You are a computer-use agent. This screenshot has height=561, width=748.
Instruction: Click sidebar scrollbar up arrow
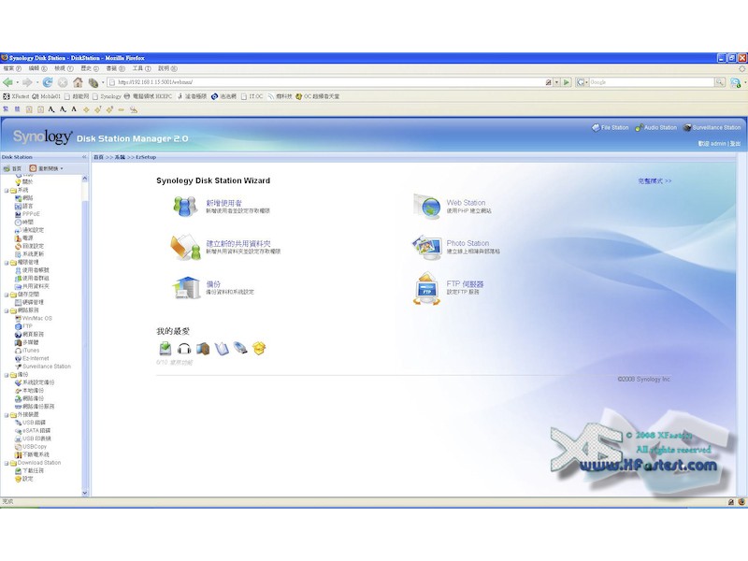85,179
